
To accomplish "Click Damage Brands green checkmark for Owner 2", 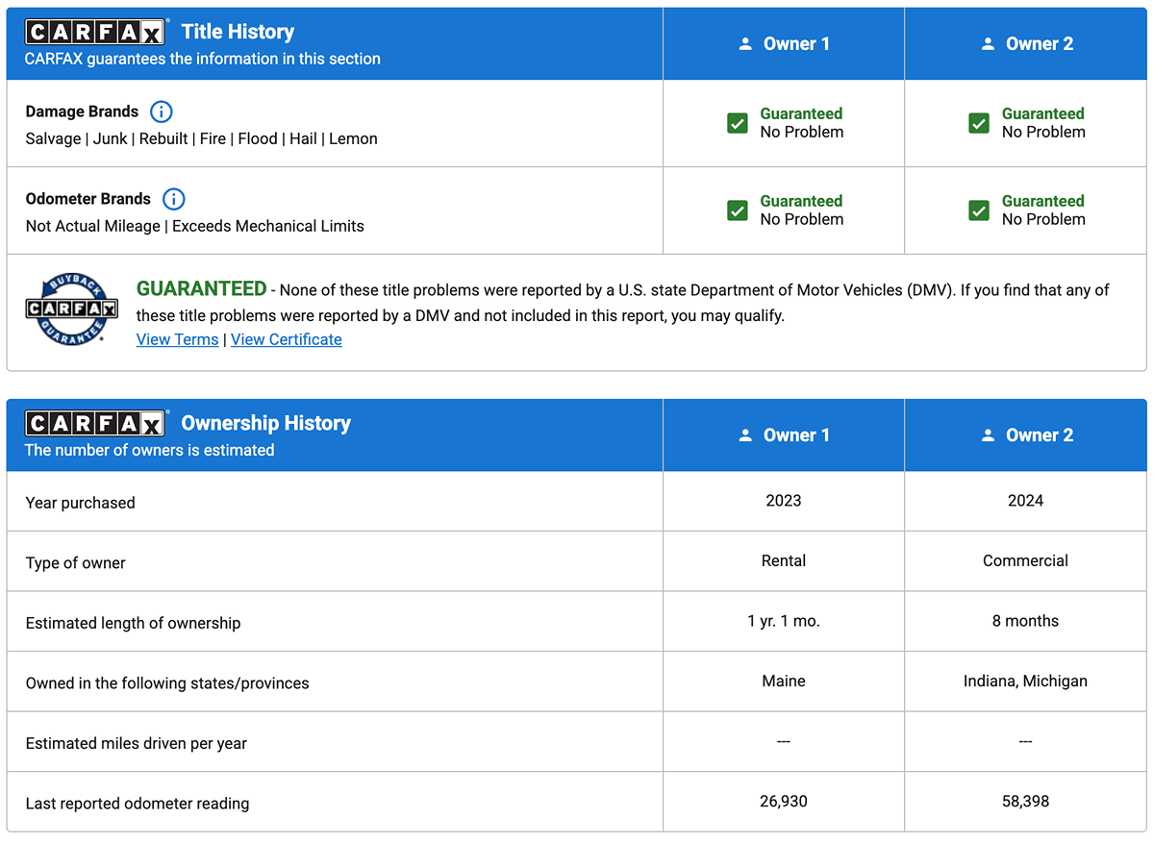I will [979, 123].
